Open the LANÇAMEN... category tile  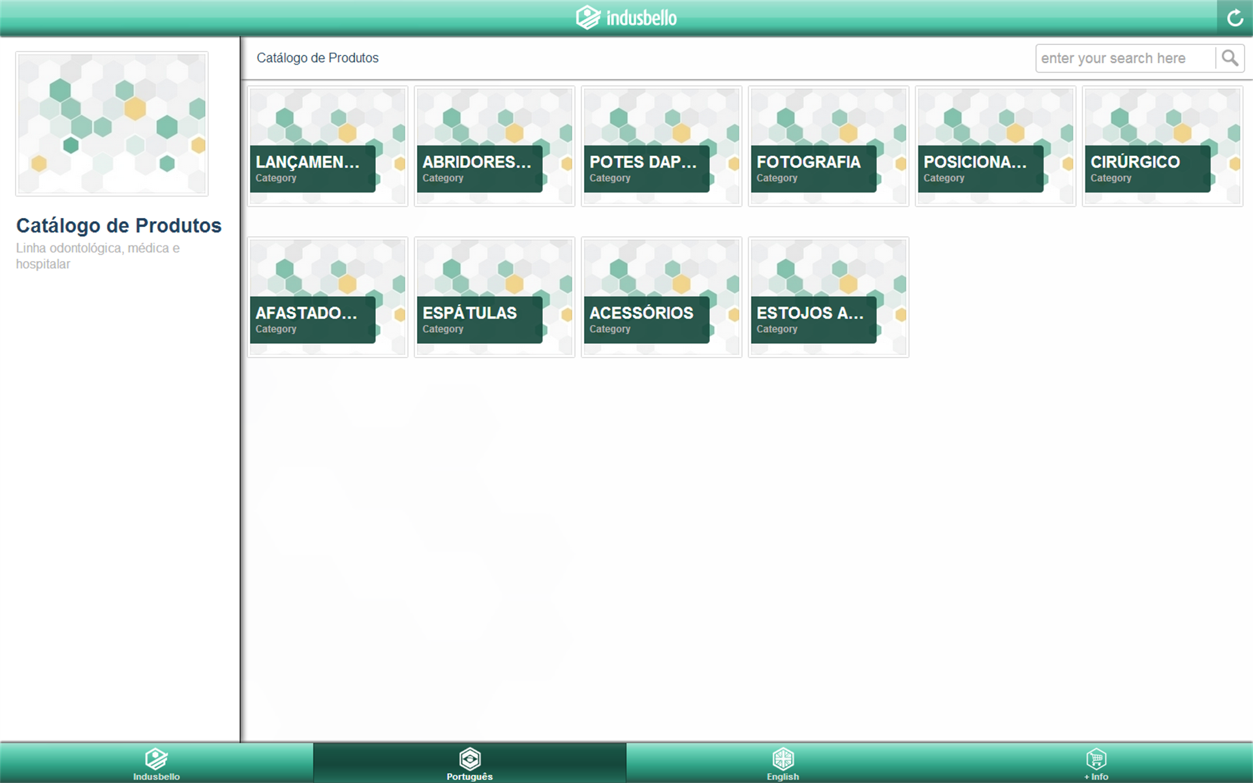point(328,146)
